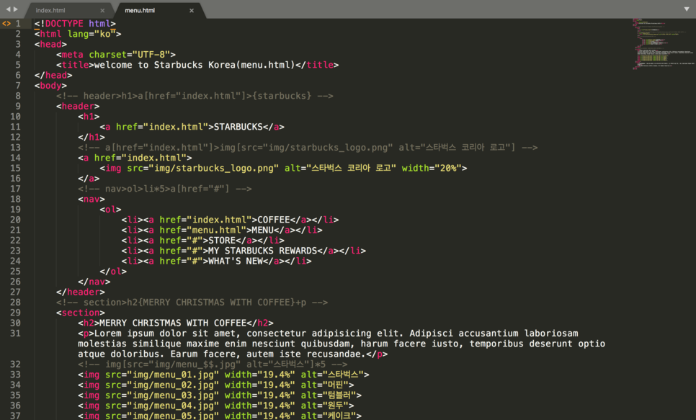Click src="img/menu_01.jpg" on line 33
Image resolution: width=696 pixels, height=420 pixels.
click(162, 375)
